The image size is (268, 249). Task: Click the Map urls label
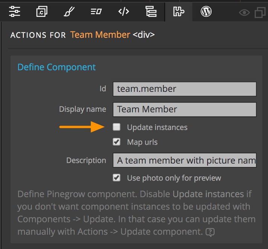tap(142, 142)
